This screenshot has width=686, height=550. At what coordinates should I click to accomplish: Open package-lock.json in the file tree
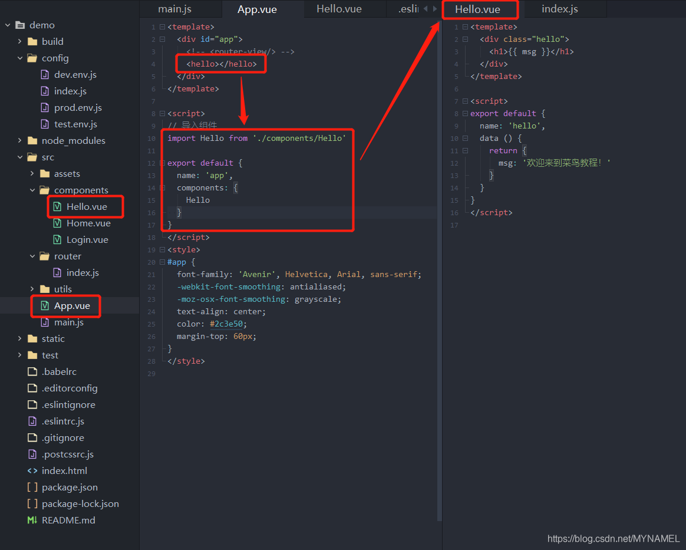(x=80, y=503)
